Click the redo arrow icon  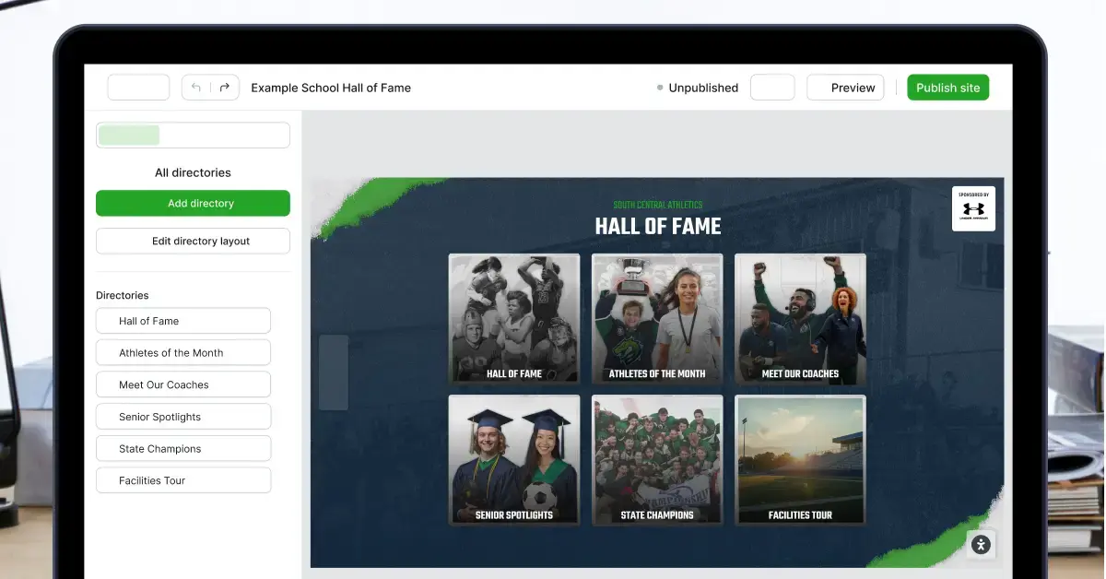[225, 88]
